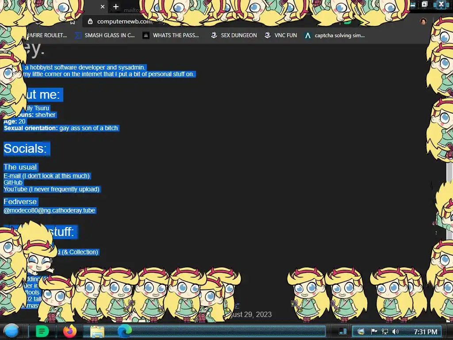Open the E-mail link

pos(47,176)
